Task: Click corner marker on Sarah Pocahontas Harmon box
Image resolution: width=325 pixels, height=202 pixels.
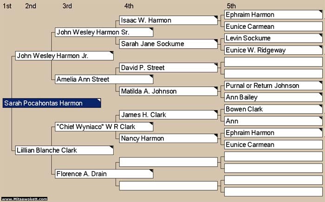Action: 99,100
